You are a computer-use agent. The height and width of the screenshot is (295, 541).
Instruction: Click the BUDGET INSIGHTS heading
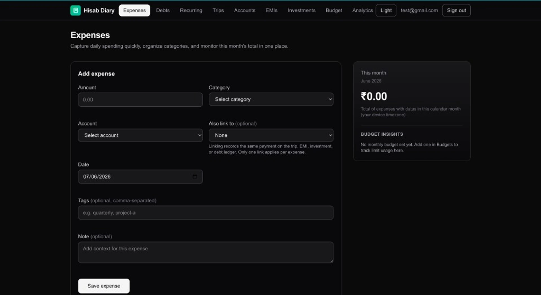coord(382,134)
